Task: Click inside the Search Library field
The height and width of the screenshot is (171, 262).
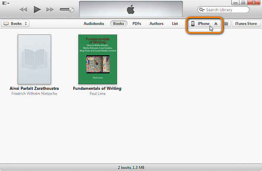Action: click(223, 10)
